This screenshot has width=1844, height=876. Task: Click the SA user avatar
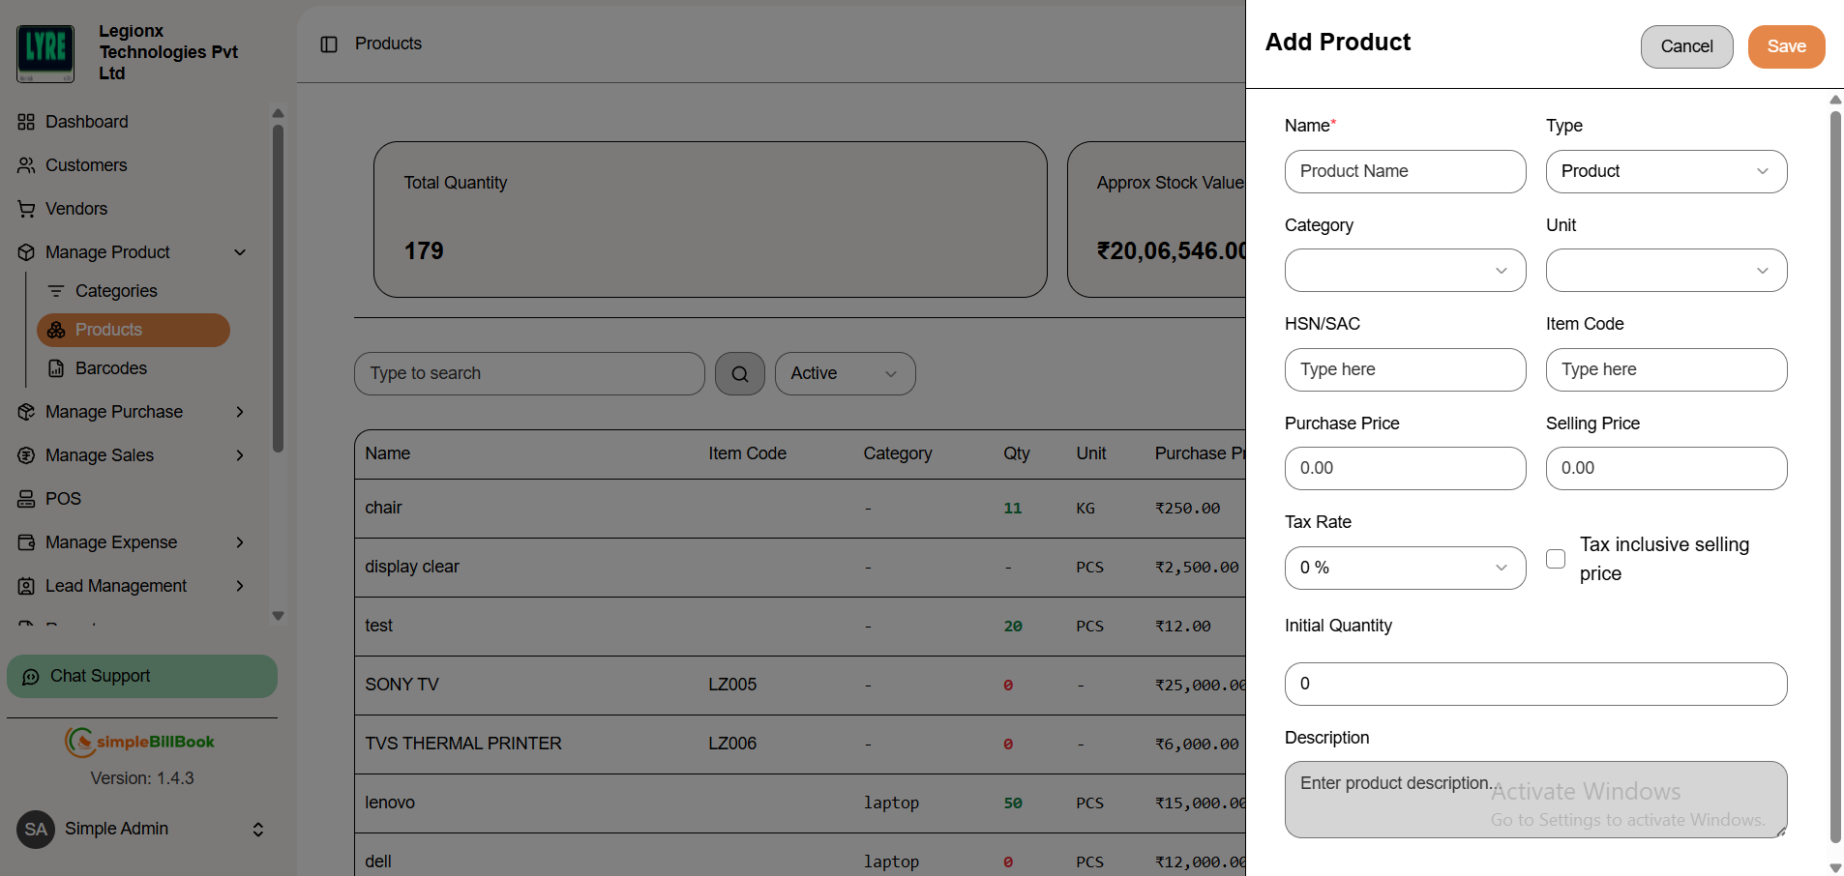36,830
